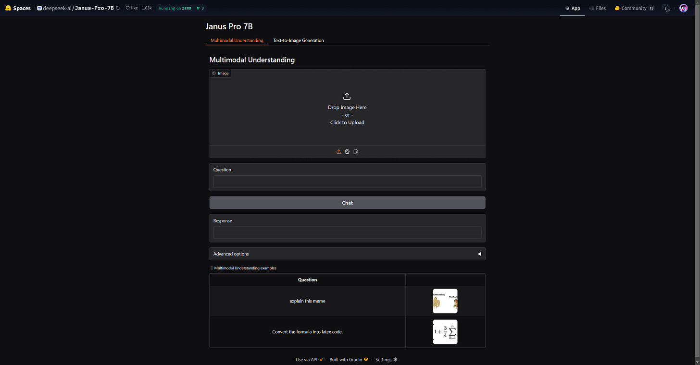This screenshot has height=365, width=700.
Task: Click the Advanced options arrow indicator
Action: tap(479, 254)
